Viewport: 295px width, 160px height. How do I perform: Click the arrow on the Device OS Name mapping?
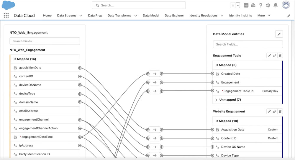coord(155,147)
